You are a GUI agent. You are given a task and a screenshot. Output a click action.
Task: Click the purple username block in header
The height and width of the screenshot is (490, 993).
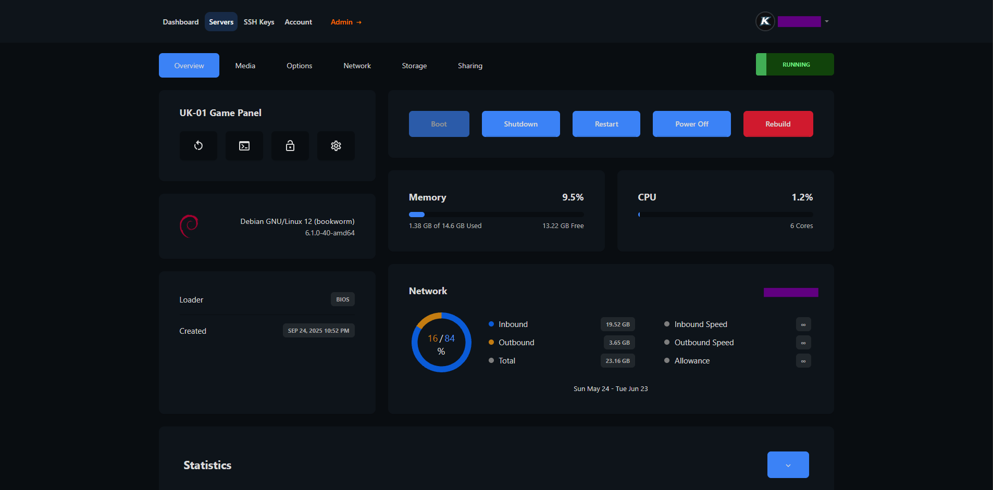pyautogui.click(x=799, y=21)
